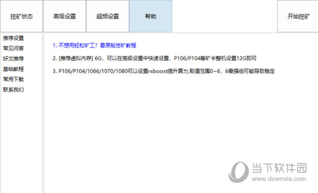Screen dimensions: 318x193
Task: Open 基础教程 in the sidebar
Action: (x=13, y=69)
